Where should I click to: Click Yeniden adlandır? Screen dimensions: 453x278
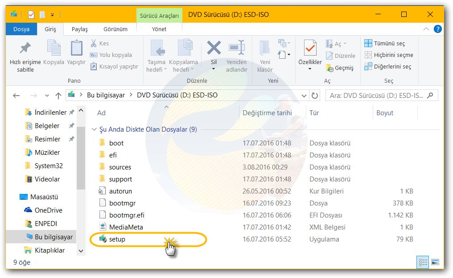click(x=237, y=56)
